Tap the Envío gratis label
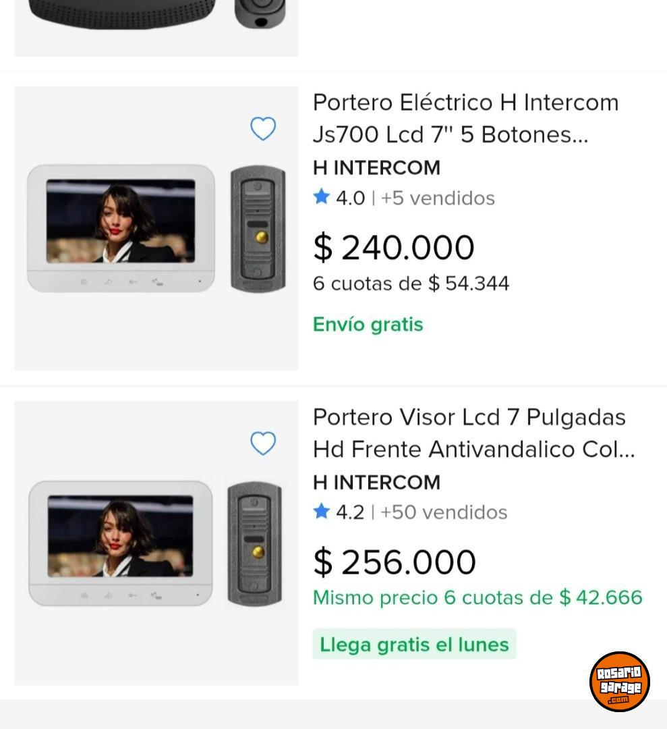The image size is (667, 729). (x=368, y=325)
